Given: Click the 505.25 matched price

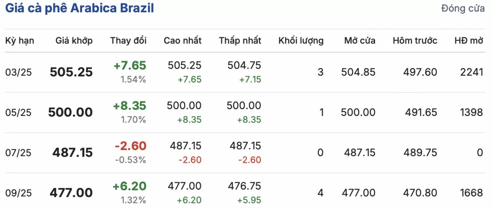Looking at the screenshot, I should 71,72.
